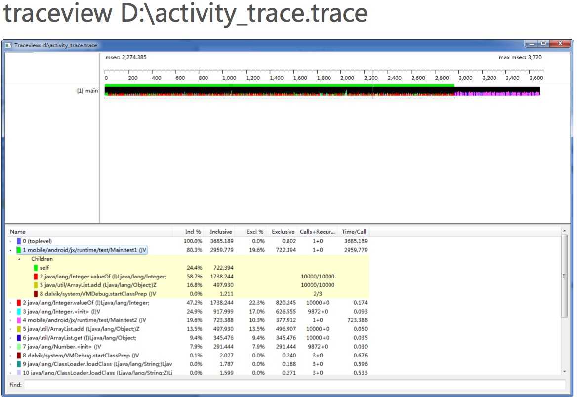The image size is (577, 397).
Task: Click dark red swatch of child startClassPrep under Children
Action: [x=36, y=294]
